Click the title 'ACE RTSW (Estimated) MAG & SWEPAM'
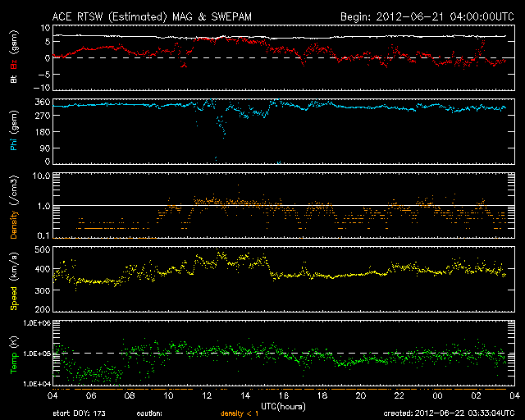This screenshot has height=420, width=525. [x=152, y=16]
